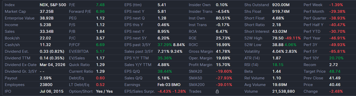Click the EPS next Q value 1.28
This screenshot has width=356, height=96.
pos(162,18)
